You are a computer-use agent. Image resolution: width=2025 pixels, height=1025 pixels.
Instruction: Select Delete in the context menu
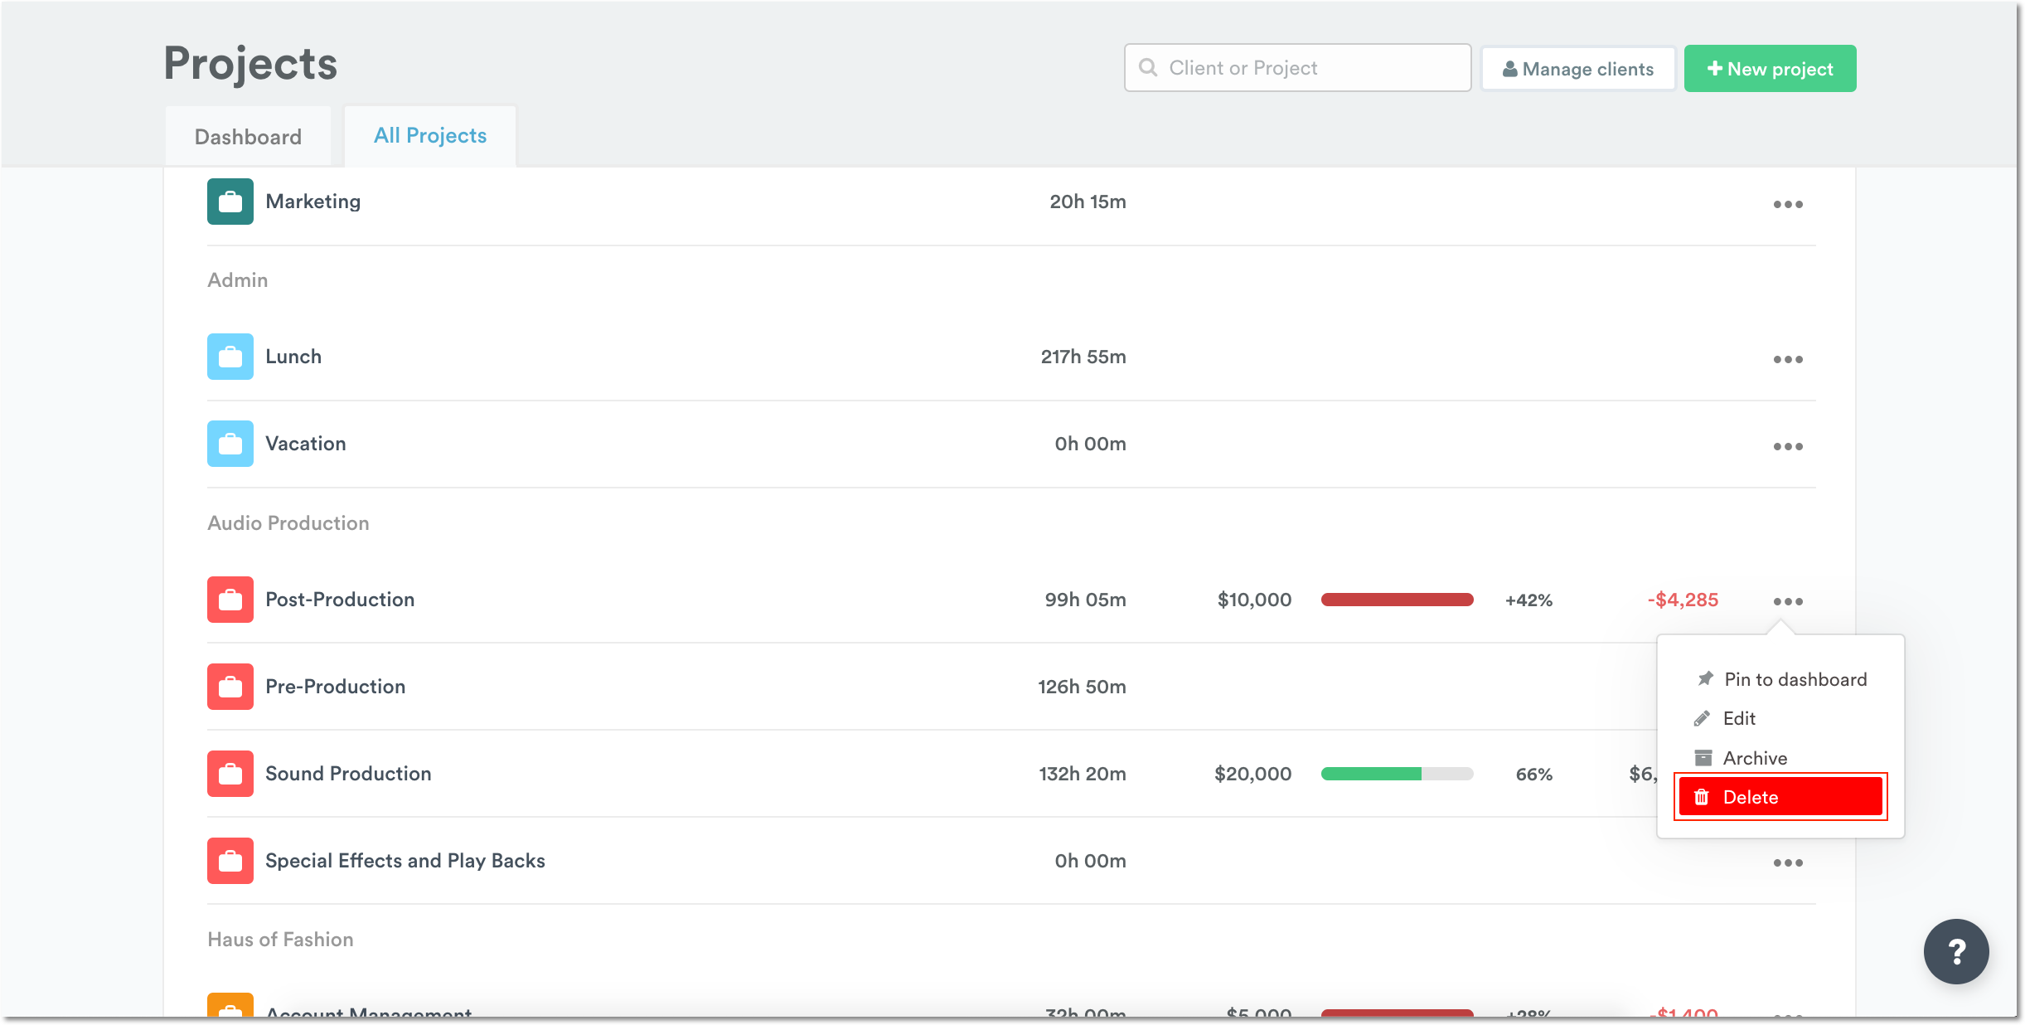[1780, 797]
